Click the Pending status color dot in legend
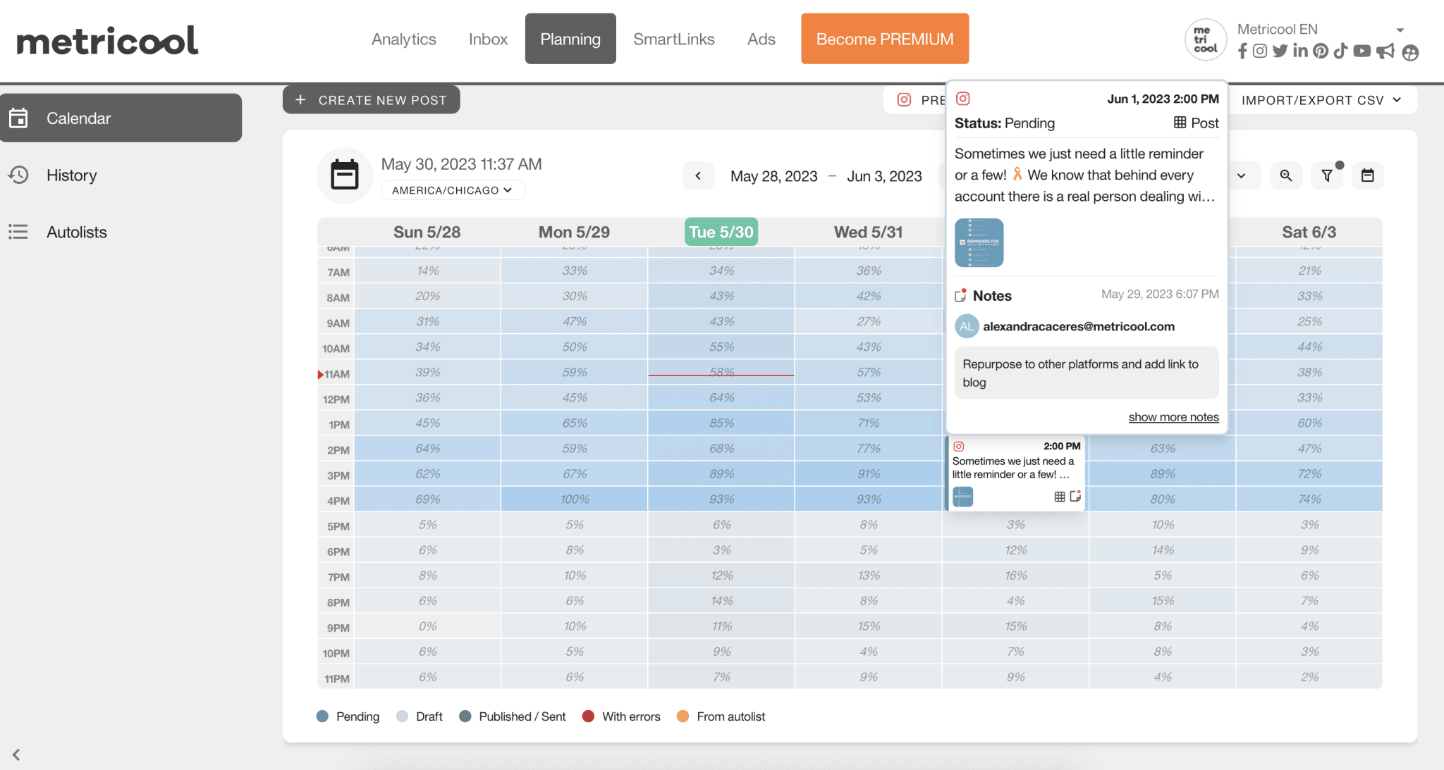The image size is (1444, 770). 322,716
